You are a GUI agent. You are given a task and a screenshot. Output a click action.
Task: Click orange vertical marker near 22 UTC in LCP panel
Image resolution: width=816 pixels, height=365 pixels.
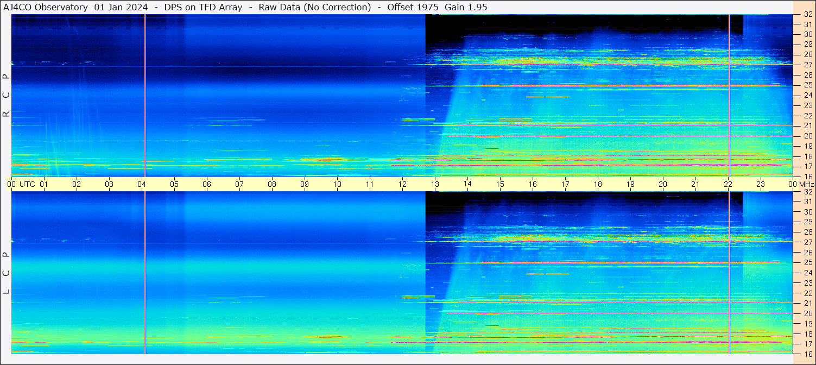[x=729, y=273]
